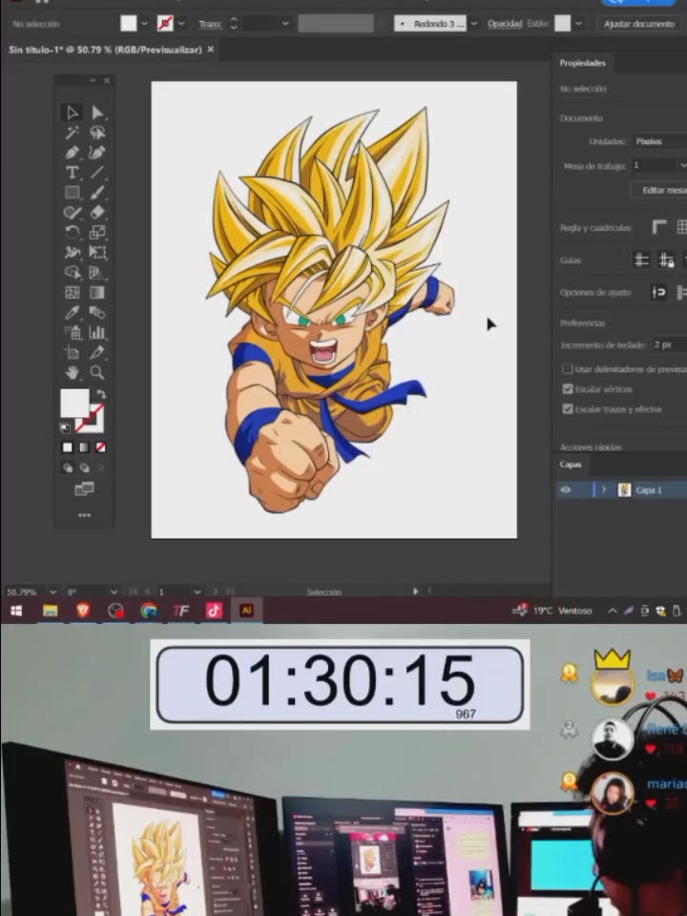Toggle lock guides icon in Guías
687x916 pixels.
666,260
